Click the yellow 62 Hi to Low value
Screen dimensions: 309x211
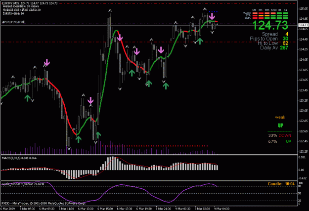(x=285, y=43)
